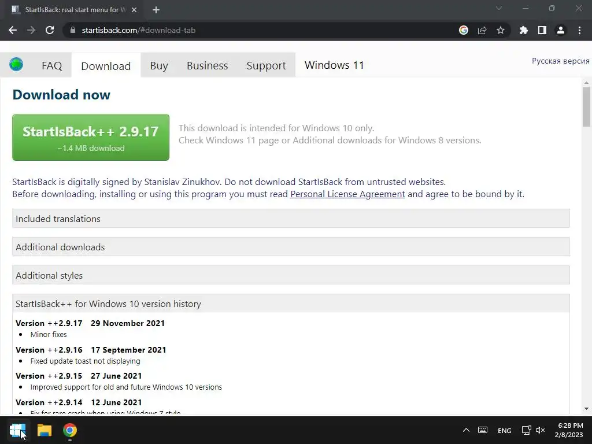Open tab search chevron in title bar
The height and width of the screenshot is (444, 592).
click(x=499, y=8)
